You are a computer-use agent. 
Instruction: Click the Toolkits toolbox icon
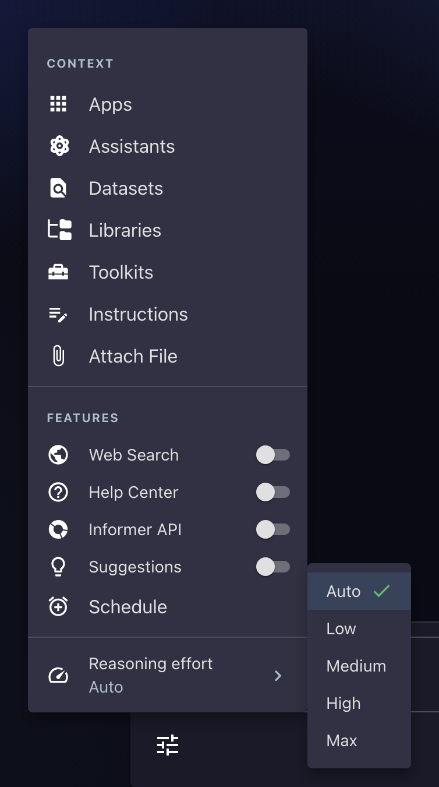(x=58, y=272)
